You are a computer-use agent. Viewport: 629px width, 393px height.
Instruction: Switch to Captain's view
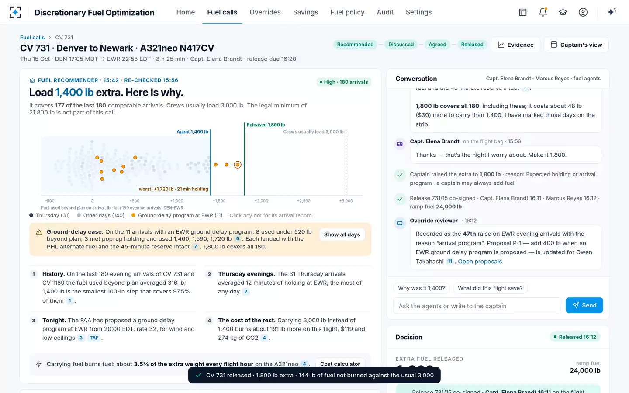[576, 45]
